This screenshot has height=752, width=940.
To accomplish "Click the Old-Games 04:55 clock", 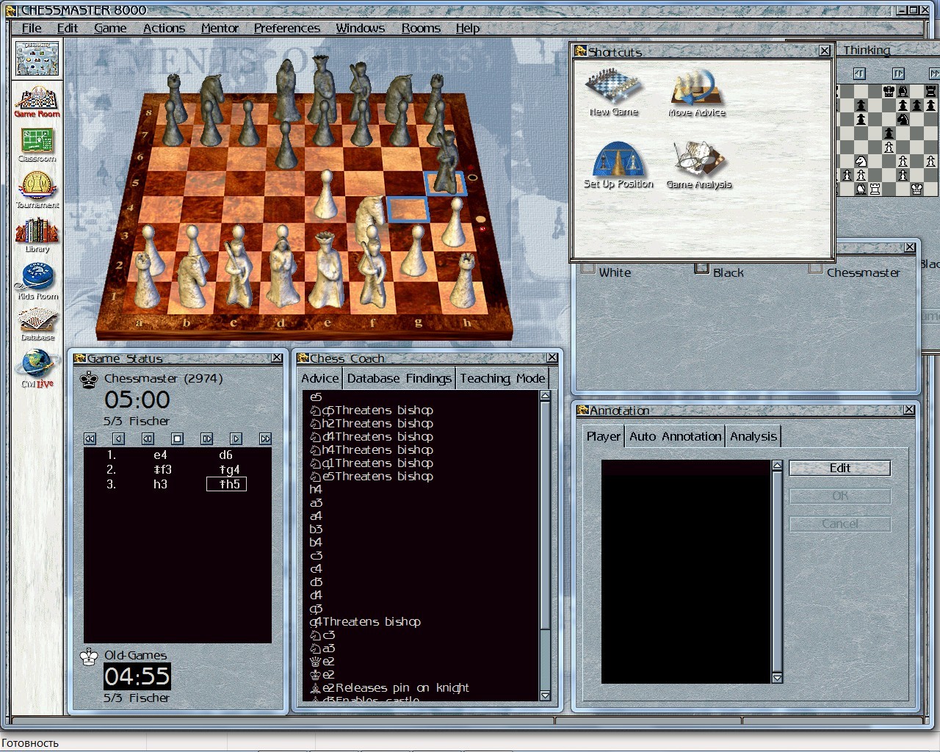I will coord(137,676).
